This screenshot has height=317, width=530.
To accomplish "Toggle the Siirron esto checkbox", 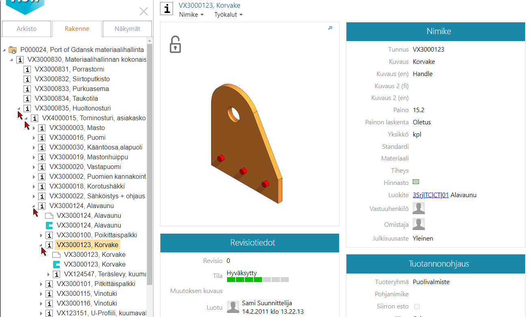I will point(416,306).
